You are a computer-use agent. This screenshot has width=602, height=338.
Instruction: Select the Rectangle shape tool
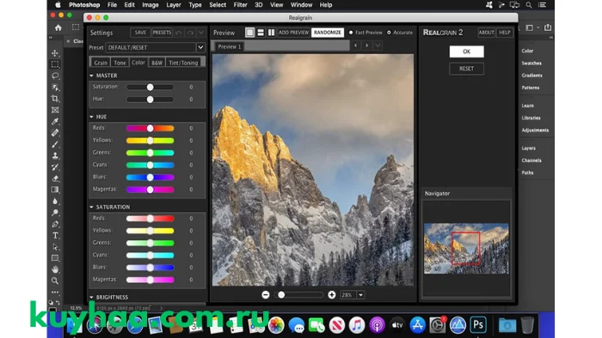(55, 258)
